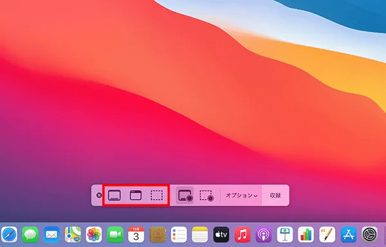Open Maps from the Dock
386x247 pixels.
point(73,234)
